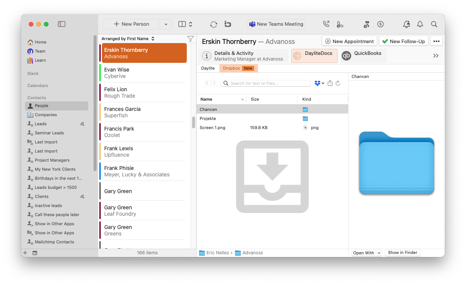This screenshot has height=285, width=466.
Task: Reload the file browser listing
Action: coord(338,83)
